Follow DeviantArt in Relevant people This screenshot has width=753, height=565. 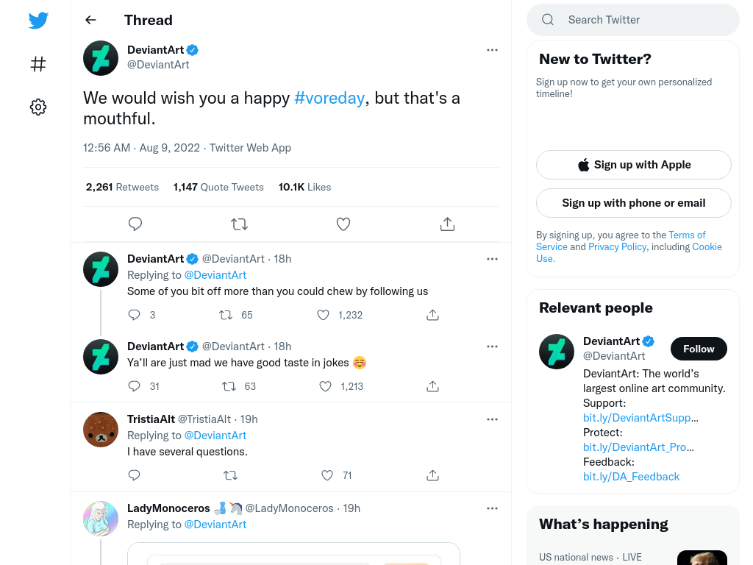coord(699,349)
